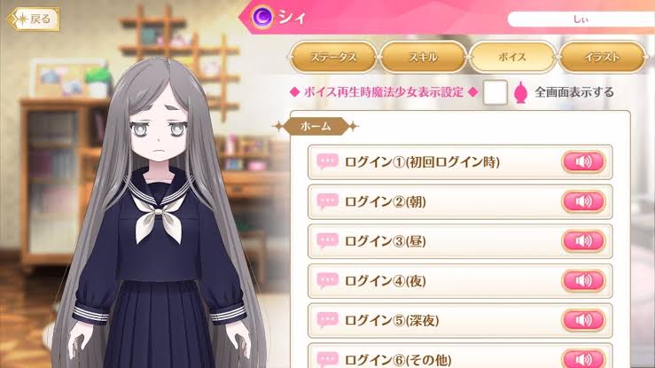Click the ホーム section header
Viewport: 655px width, 368px height.
316,126
